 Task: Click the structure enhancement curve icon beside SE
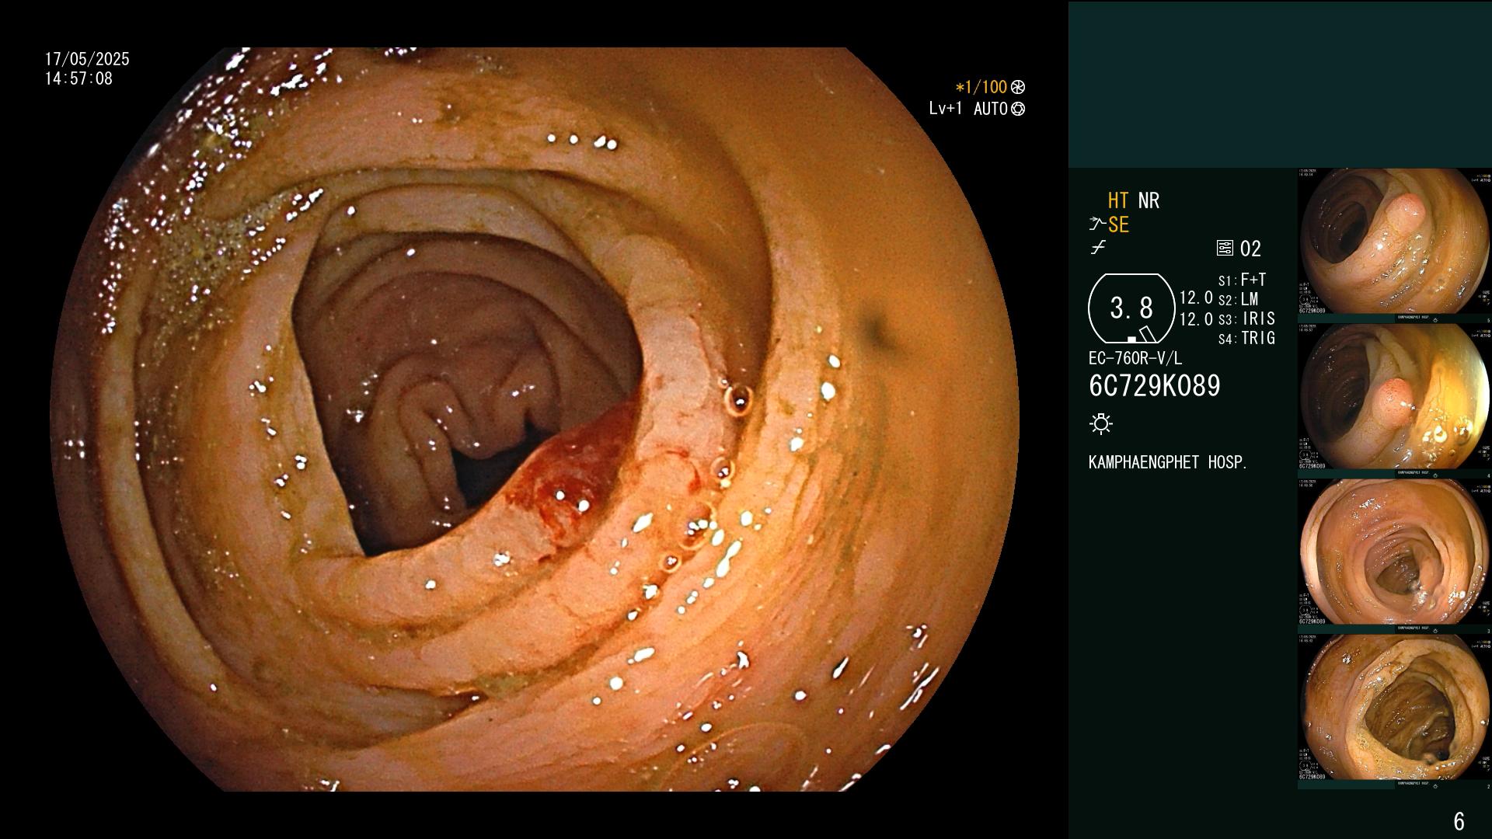[1097, 225]
